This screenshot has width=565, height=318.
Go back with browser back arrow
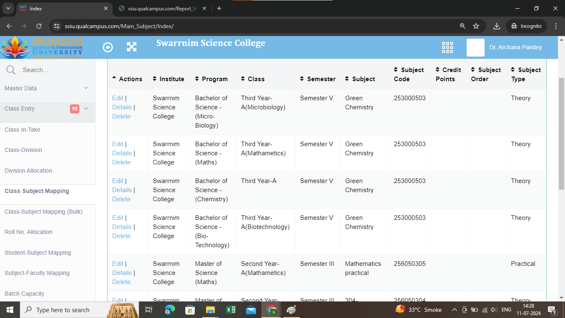tap(9, 26)
